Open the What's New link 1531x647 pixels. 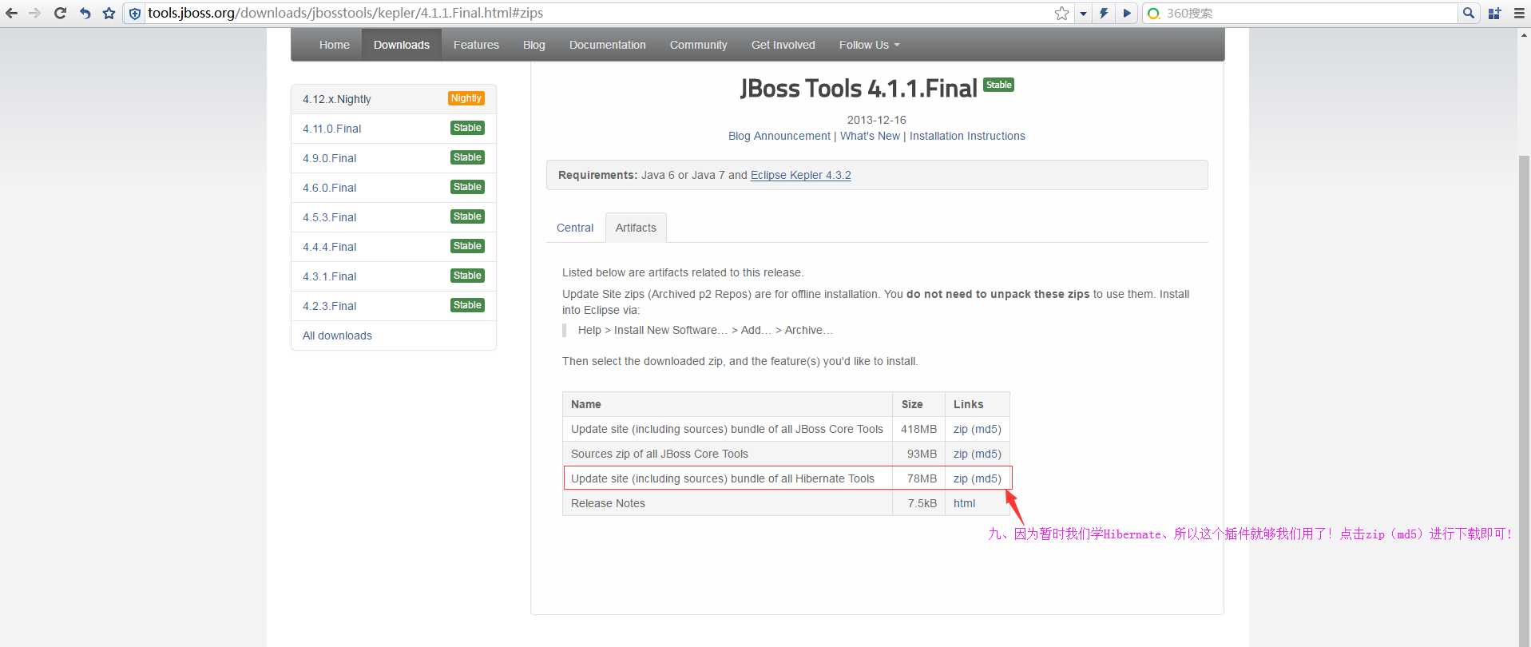pyautogui.click(x=870, y=136)
